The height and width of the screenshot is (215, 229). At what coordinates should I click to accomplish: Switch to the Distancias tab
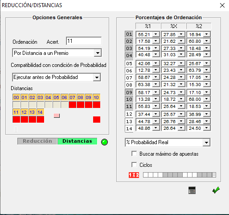click(x=77, y=141)
